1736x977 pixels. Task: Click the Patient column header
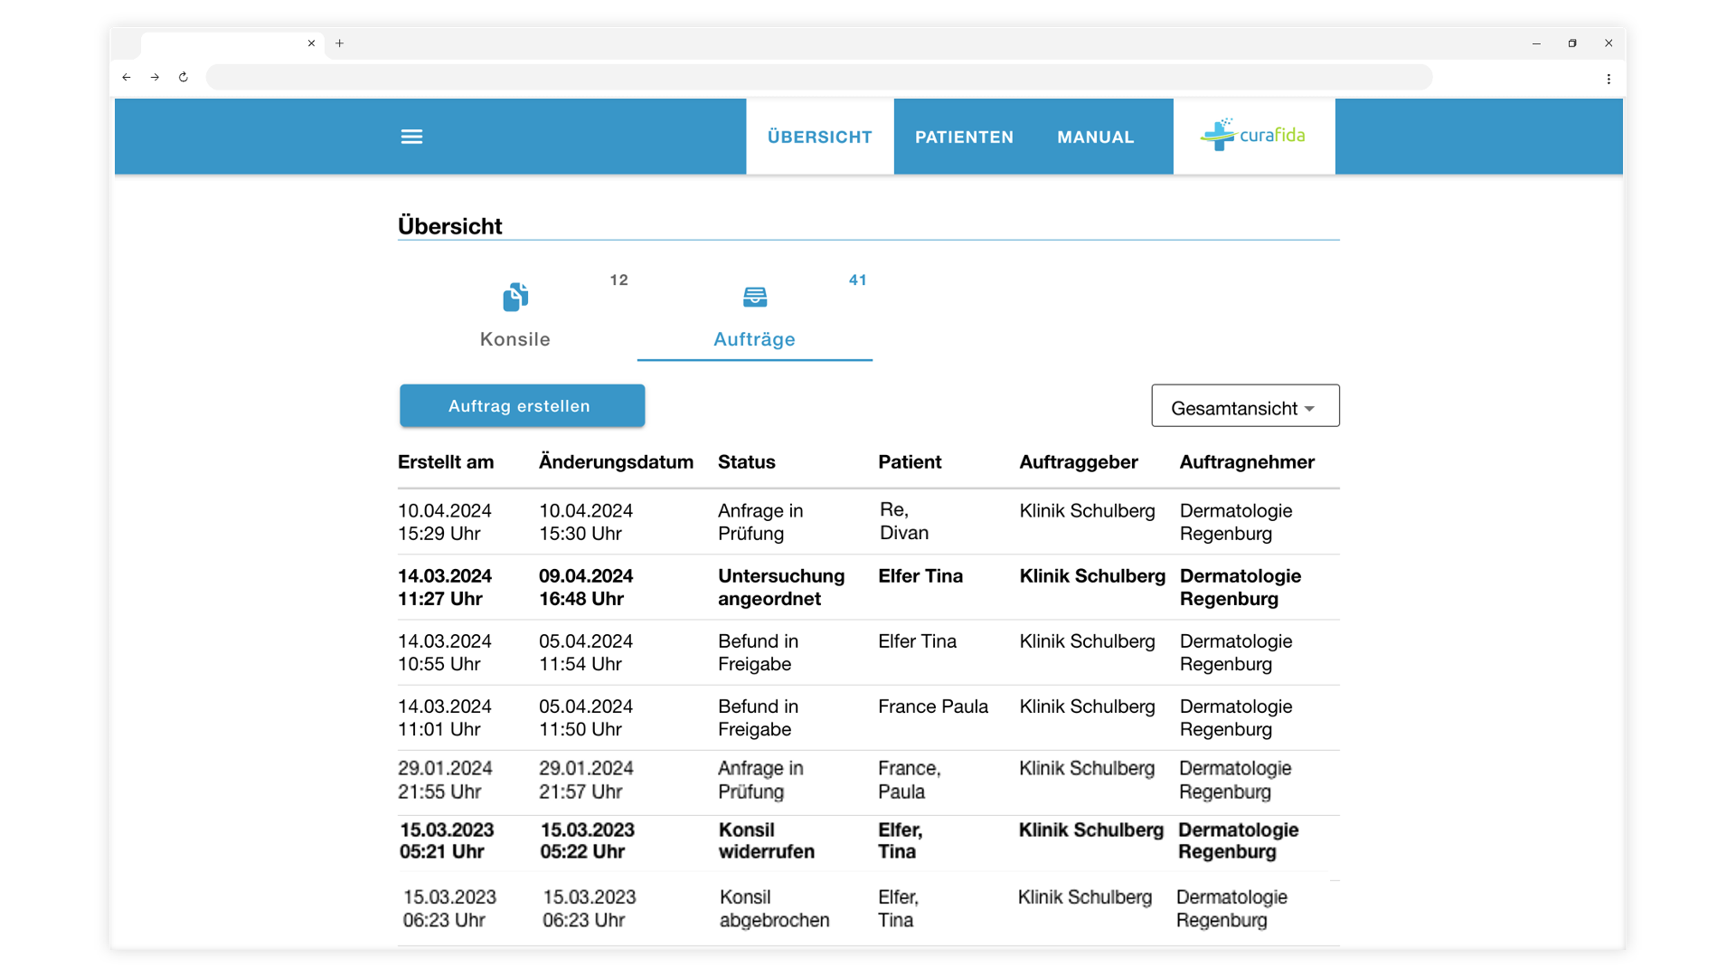(910, 462)
